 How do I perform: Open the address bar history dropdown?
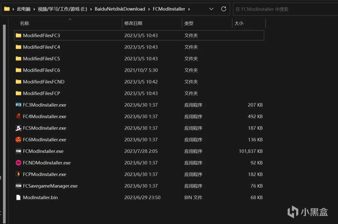(211, 9)
